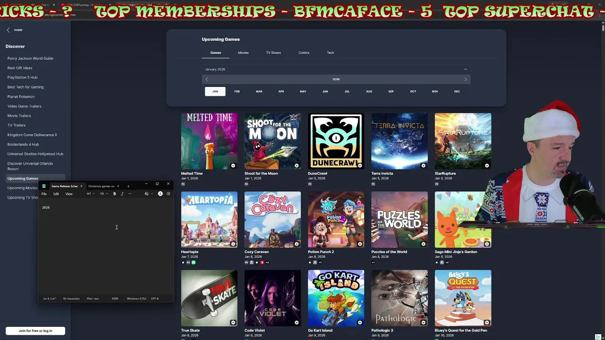Open Notepad settings gear
The image size is (605, 340).
click(x=168, y=194)
